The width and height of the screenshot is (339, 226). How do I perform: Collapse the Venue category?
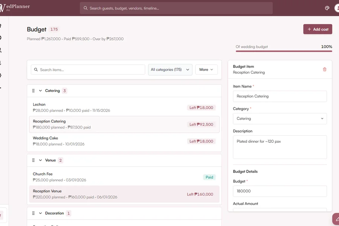[x=40, y=160]
